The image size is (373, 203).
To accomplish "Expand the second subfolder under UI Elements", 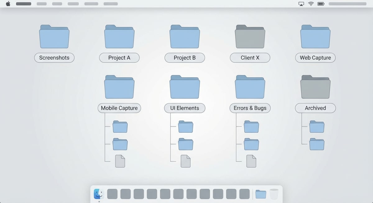I will coord(186,144).
